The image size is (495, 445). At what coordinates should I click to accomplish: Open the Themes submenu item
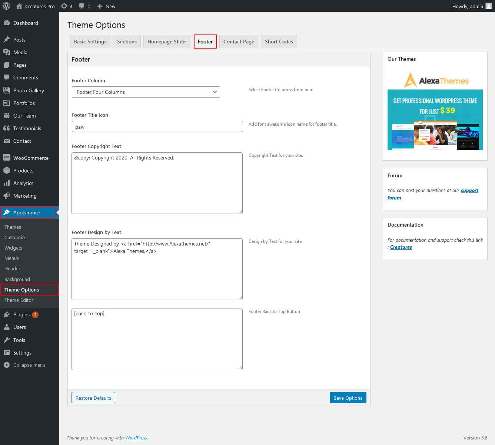13,227
